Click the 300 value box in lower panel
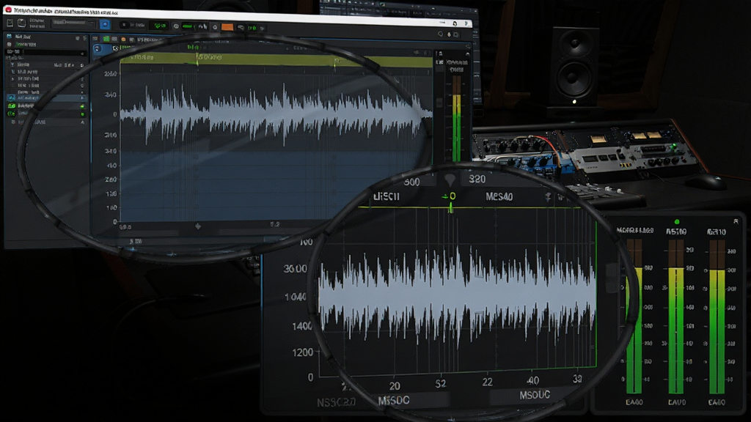The image size is (751, 422). (x=411, y=182)
